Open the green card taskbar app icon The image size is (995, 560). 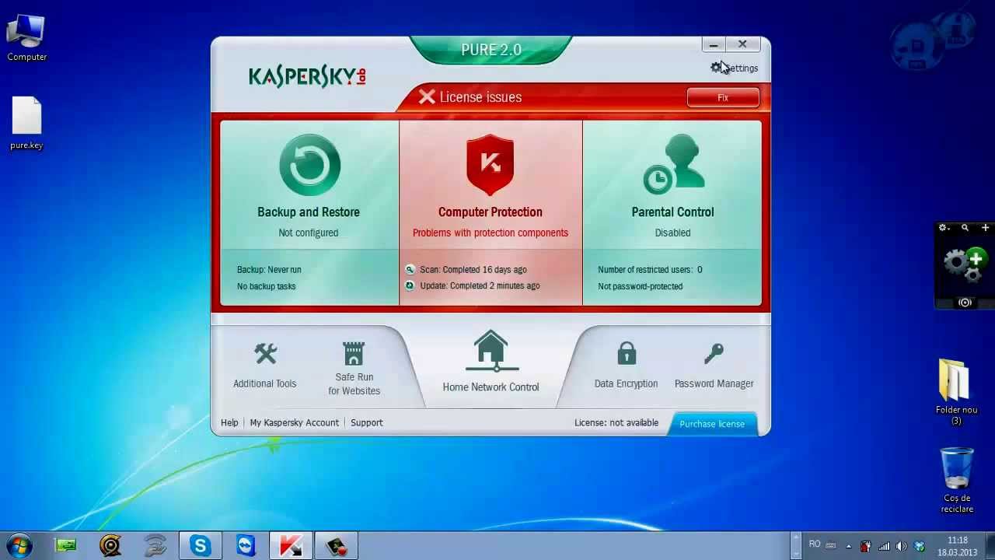coord(65,545)
